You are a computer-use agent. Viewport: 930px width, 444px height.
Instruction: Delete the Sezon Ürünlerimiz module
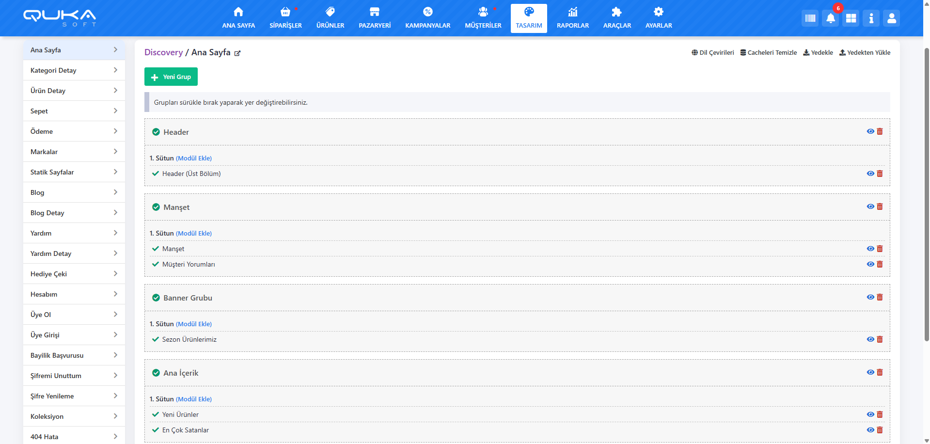880,339
